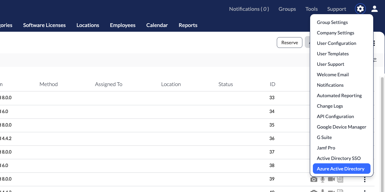This screenshot has width=385, height=192.
Task: Click ID cell 33
Action: point(272,98)
